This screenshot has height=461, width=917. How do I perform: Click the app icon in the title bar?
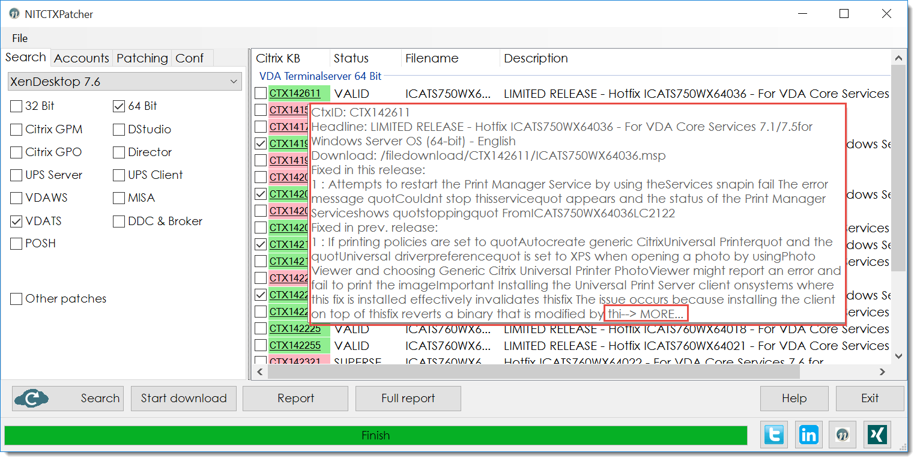(x=15, y=14)
